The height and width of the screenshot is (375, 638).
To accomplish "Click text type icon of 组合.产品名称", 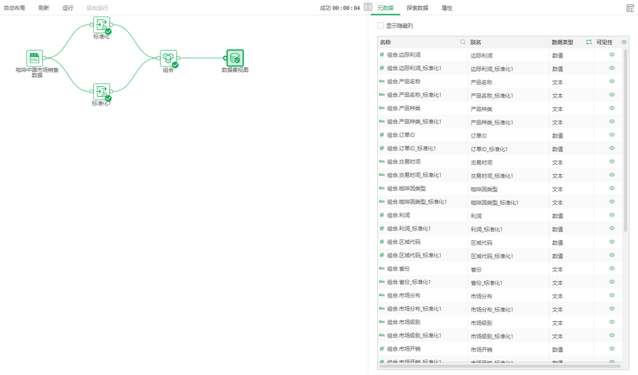I will click(381, 82).
